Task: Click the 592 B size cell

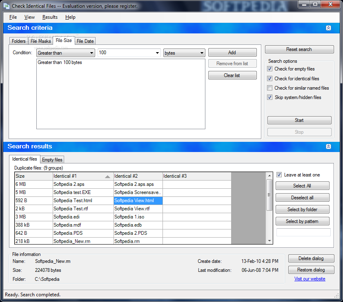Action: pos(33,201)
